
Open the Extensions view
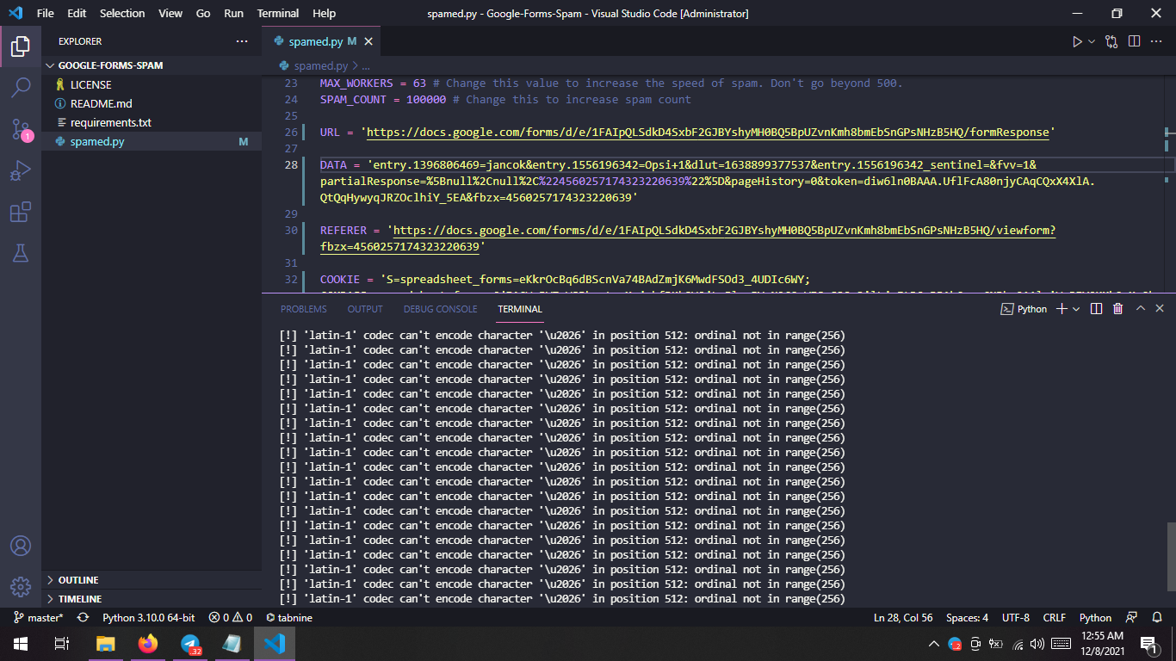[x=21, y=212]
